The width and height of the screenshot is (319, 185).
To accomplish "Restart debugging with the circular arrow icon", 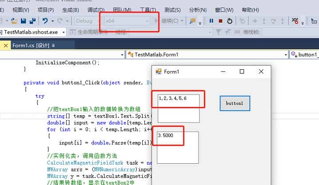I will (230, 21).
